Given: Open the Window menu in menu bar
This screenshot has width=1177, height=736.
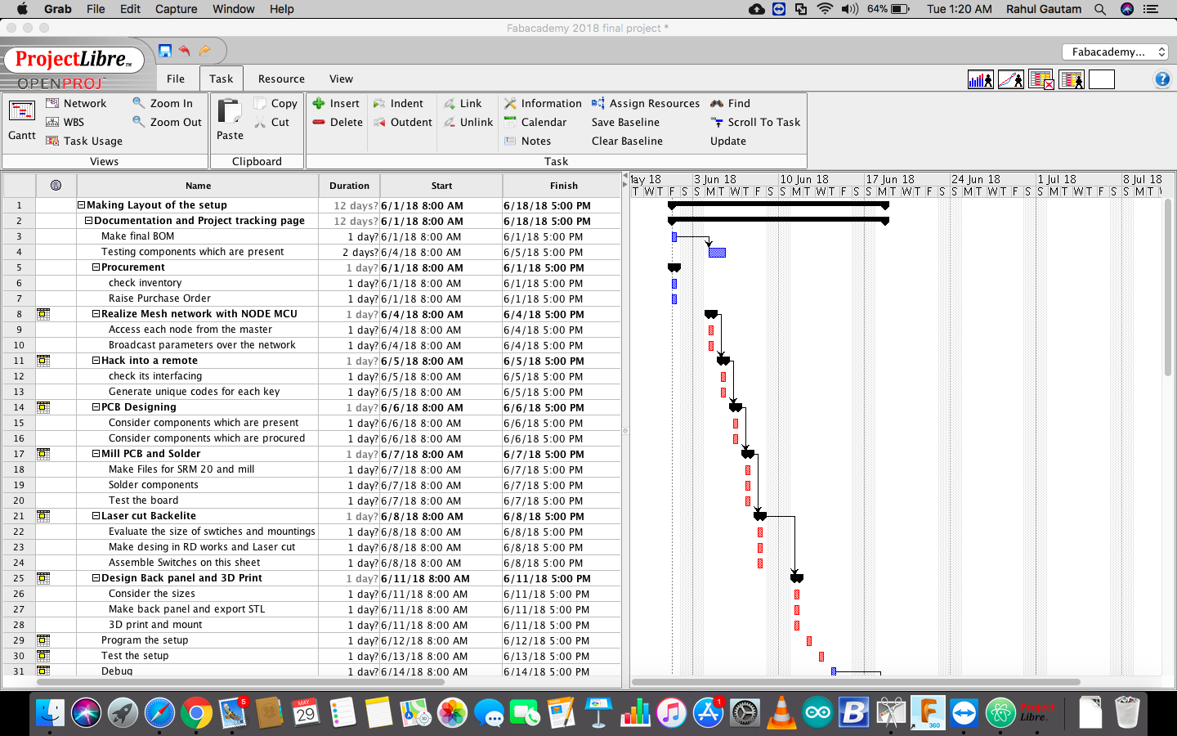Looking at the screenshot, I should [234, 9].
